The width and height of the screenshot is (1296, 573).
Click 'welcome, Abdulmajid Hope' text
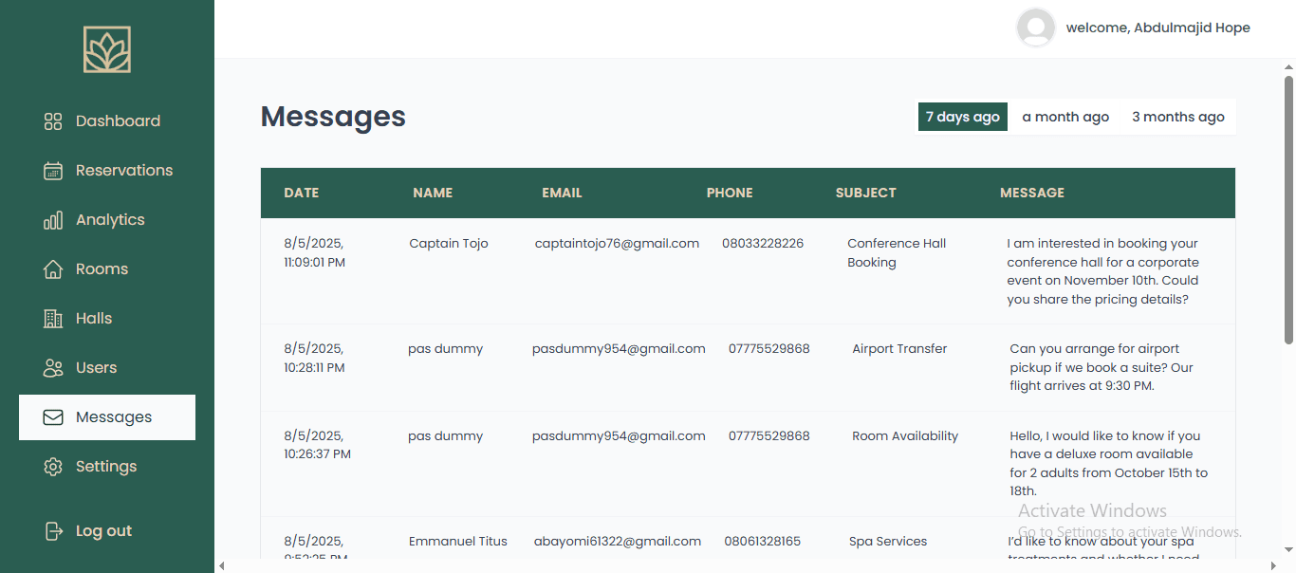tap(1157, 28)
